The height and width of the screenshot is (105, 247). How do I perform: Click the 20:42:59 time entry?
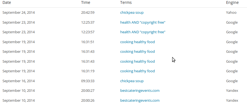tap(88, 12)
